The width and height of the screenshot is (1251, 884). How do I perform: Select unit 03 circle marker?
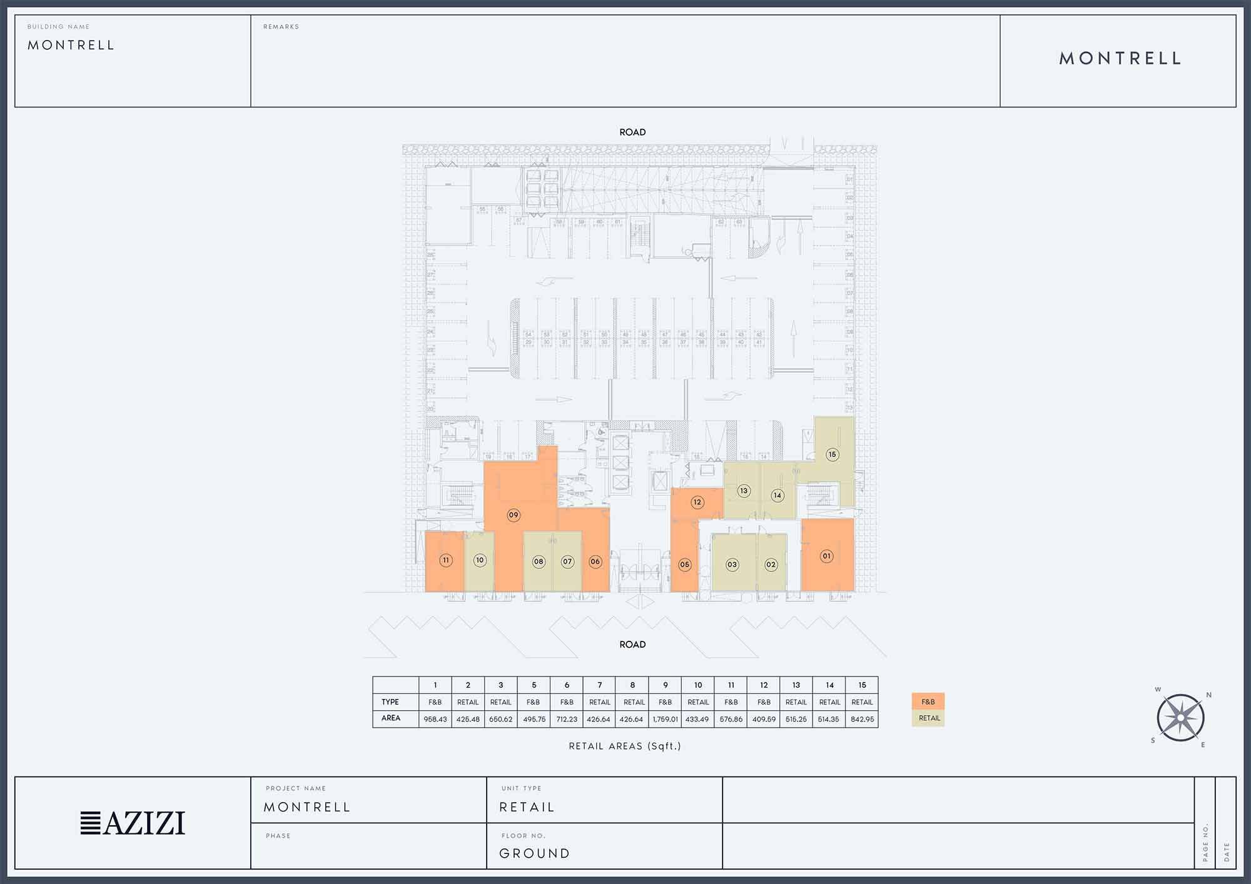pyautogui.click(x=732, y=565)
